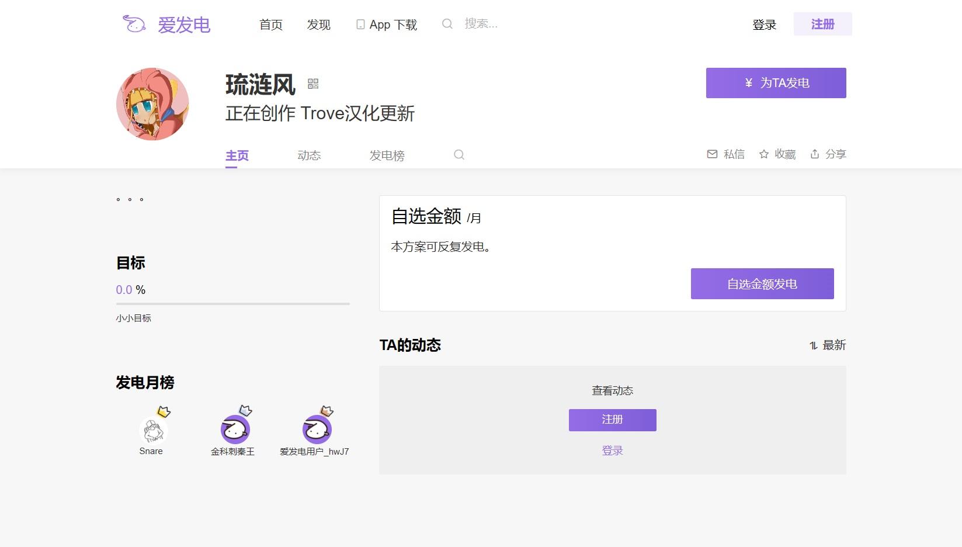Click the 目标 progress bar

[x=232, y=304]
